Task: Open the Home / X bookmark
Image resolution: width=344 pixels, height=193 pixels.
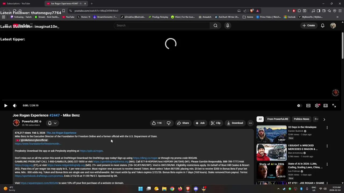Action: click(84, 17)
